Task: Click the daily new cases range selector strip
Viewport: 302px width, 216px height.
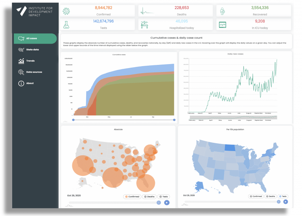Action: pos(234,117)
